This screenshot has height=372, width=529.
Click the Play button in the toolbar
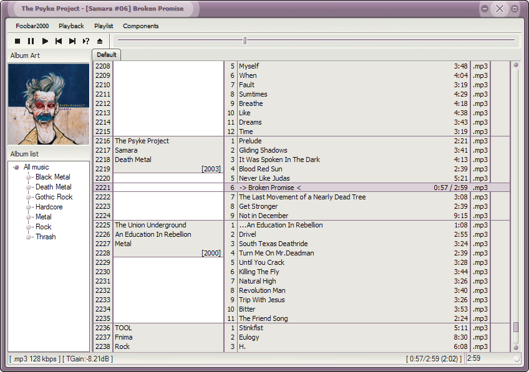point(45,41)
